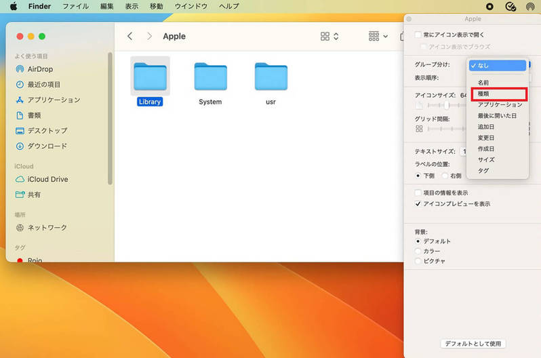Open the group-by toolbar dropdown arrow
This screenshot has height=358, width=541.
(x=385, y=36)
